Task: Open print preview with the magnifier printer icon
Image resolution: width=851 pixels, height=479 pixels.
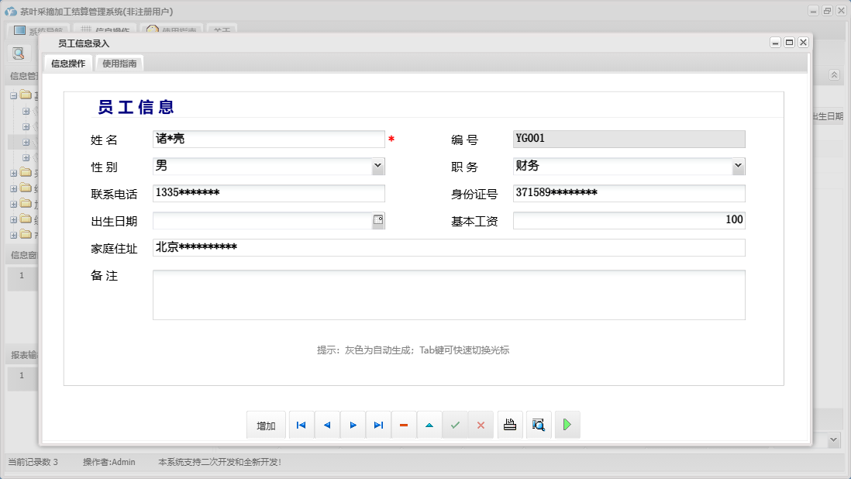Action: point(539,425)
